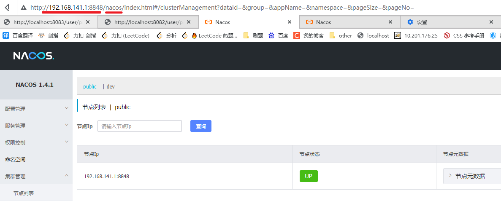Open 力扣 (LeetCode) bookmark
Viewport: 501px width, 201px height.
tap(126, 35)
